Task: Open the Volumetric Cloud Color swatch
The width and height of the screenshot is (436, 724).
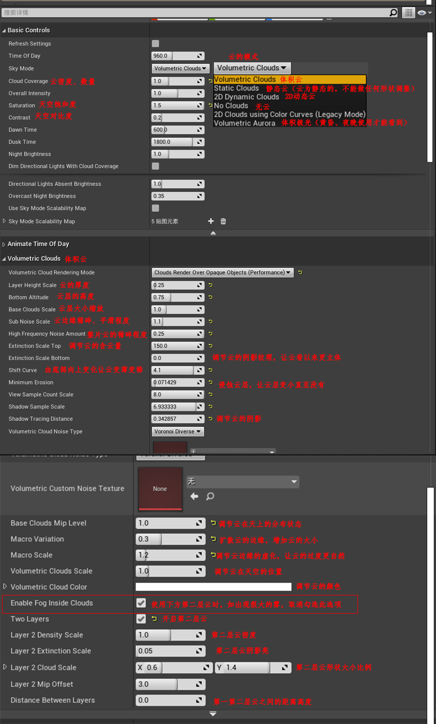Action: [213, 587]
